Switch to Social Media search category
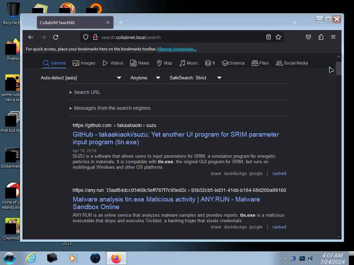 click(x=292, y=63)
